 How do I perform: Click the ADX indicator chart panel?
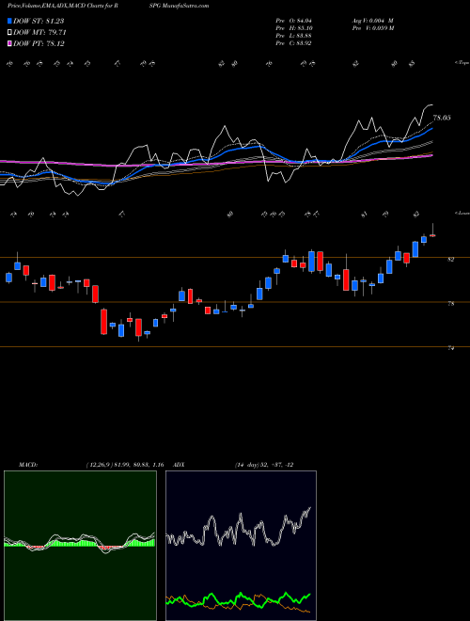point(241,546)
